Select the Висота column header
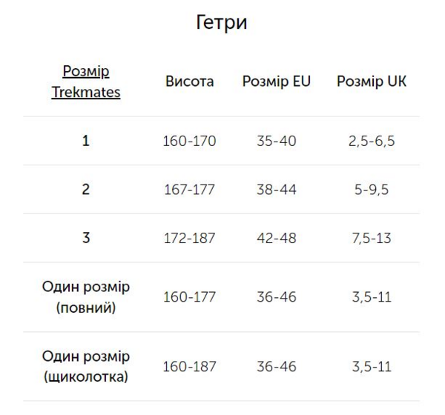Image resolution: width=445 pixels, height=415 pixels. click(x=190, y=82)
